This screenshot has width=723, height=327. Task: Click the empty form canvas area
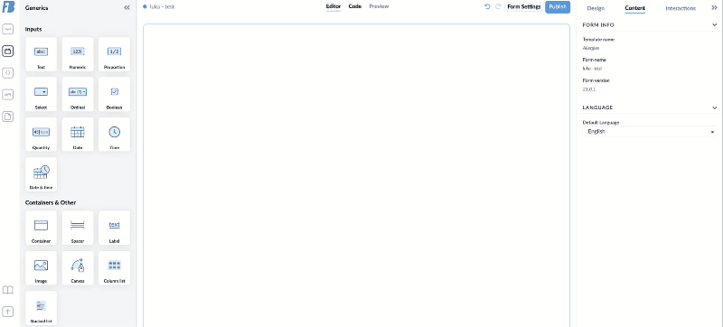pyautogui.click(x=356, y=175)
